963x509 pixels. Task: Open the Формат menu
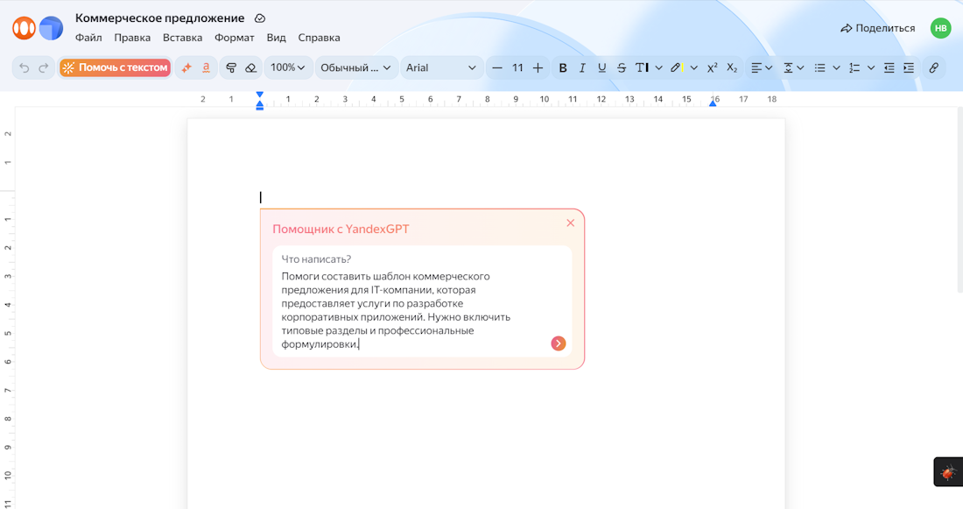pyautogui.click(x=234, y=38)
